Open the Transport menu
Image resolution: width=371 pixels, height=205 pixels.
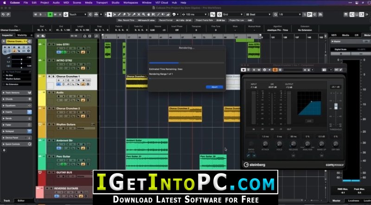[x=102, y=3]
